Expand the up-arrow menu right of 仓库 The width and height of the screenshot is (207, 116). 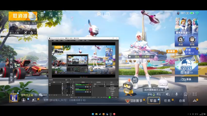point(195,101)
